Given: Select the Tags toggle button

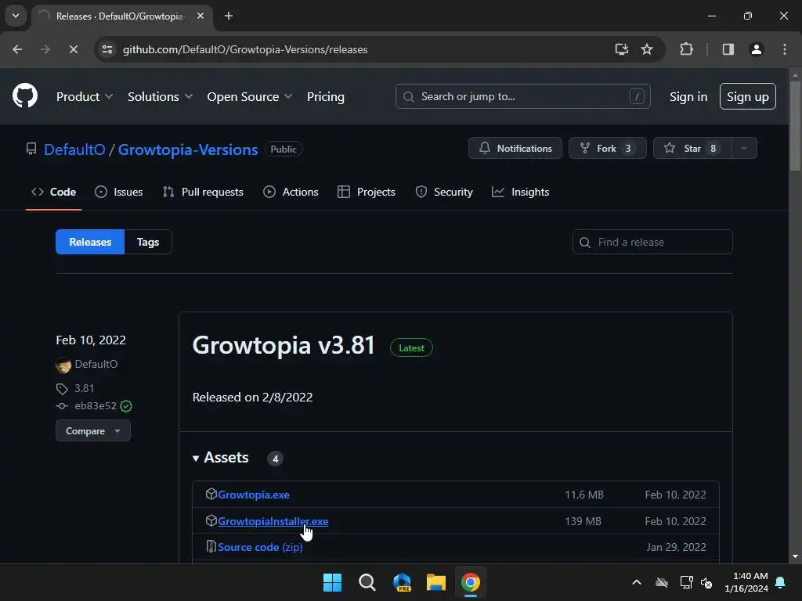Looking at the screenshot, I should tap(148, 243).
